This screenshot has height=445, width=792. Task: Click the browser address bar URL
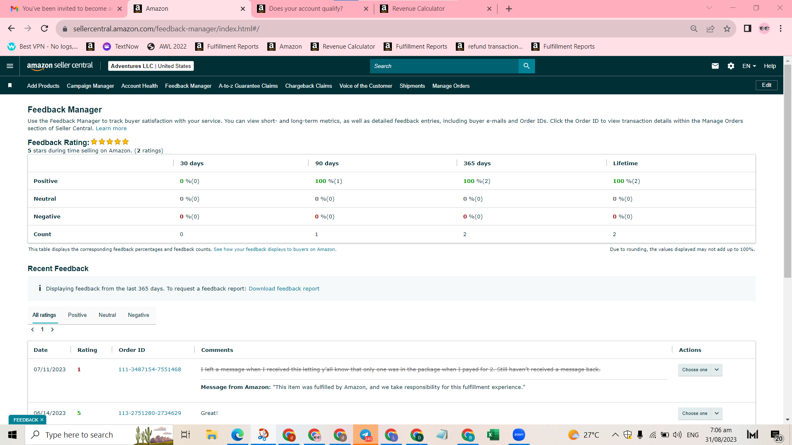[166, 28]
